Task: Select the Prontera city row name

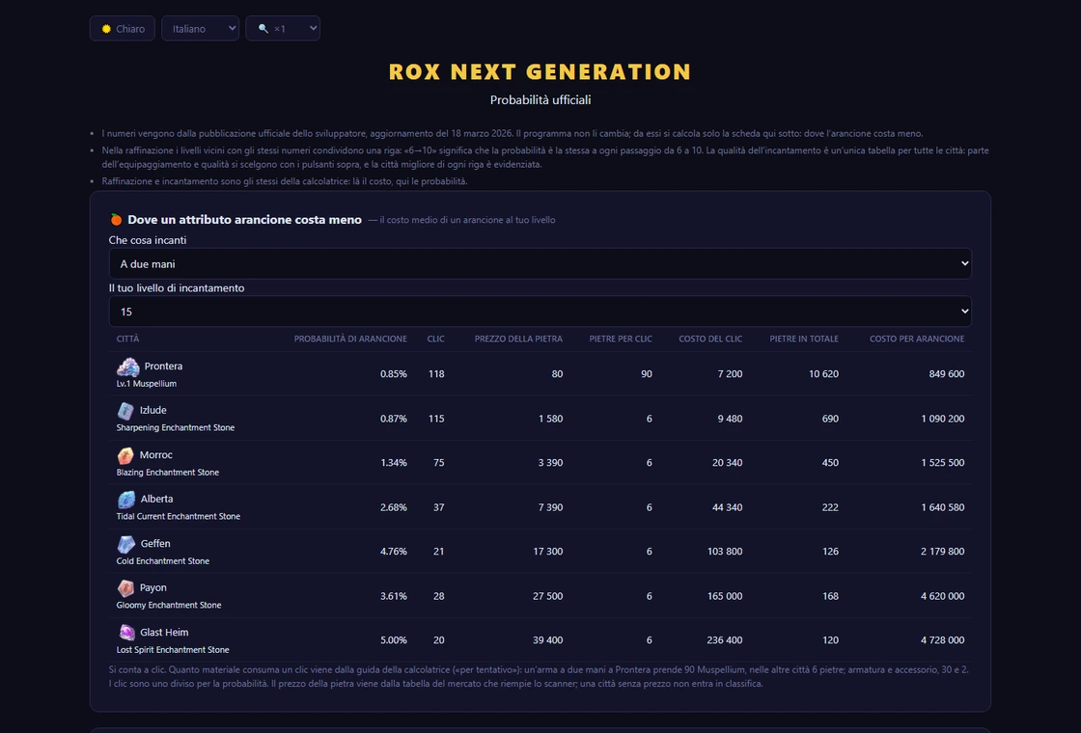Action: click(163, 366)
